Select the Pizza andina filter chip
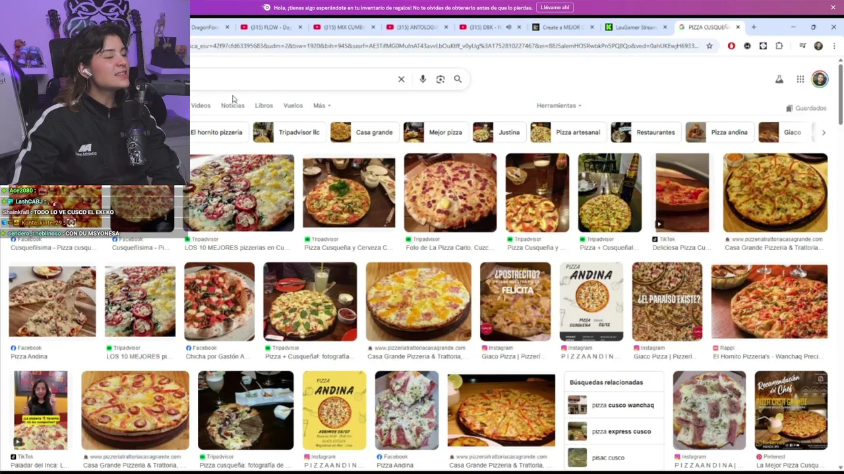844x474 pixels. click(720, 132)
